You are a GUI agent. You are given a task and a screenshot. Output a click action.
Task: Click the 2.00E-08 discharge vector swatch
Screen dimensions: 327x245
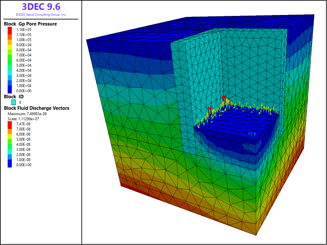(x=10, y=155)
